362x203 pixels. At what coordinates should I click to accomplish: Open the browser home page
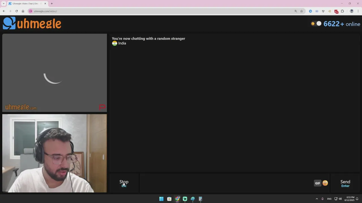23,11
